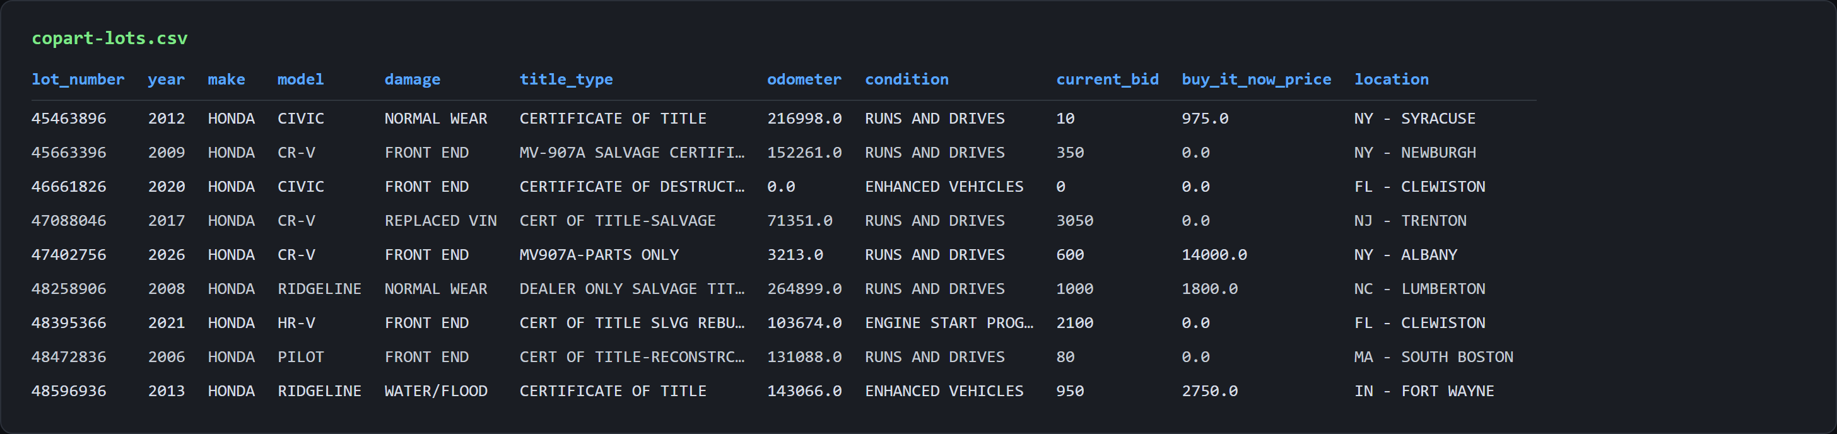Select the year column header
This screenshot has width=1837, height=434.
tap(166, 79)
